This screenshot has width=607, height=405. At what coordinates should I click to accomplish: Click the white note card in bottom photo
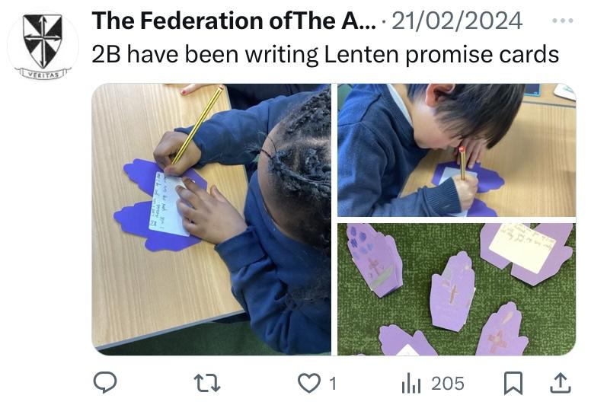tap(522, 247)
